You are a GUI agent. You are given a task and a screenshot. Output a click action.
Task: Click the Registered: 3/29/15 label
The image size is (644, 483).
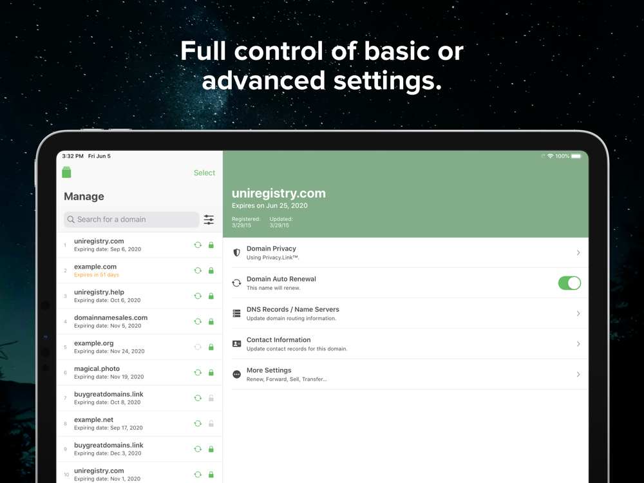[246, 222]
